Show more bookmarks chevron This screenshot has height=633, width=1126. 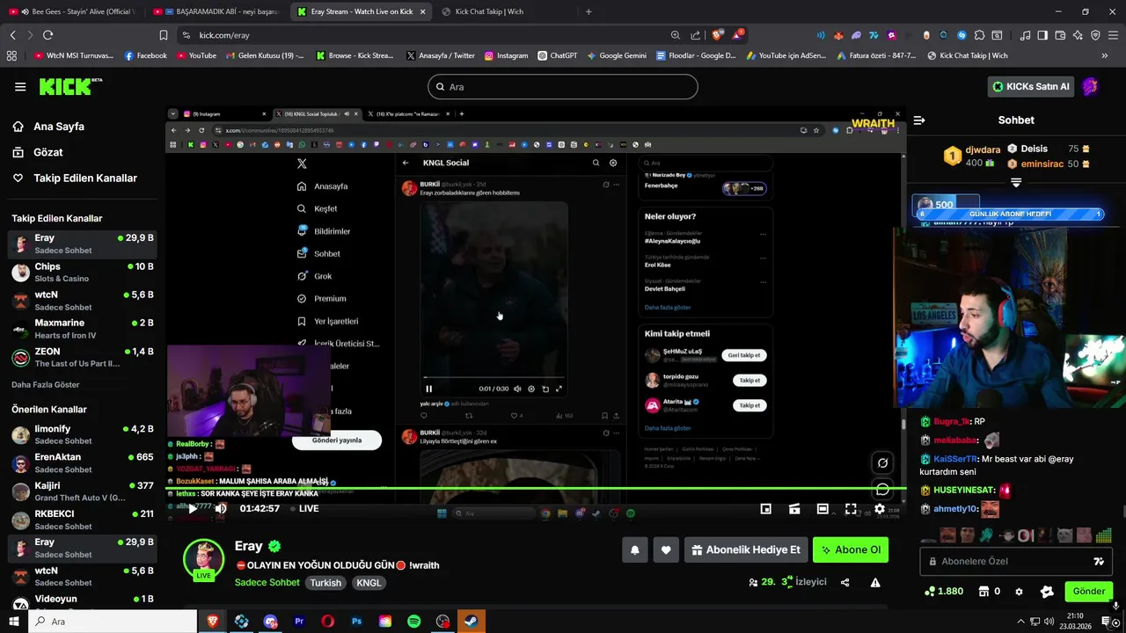(1105, 55)
